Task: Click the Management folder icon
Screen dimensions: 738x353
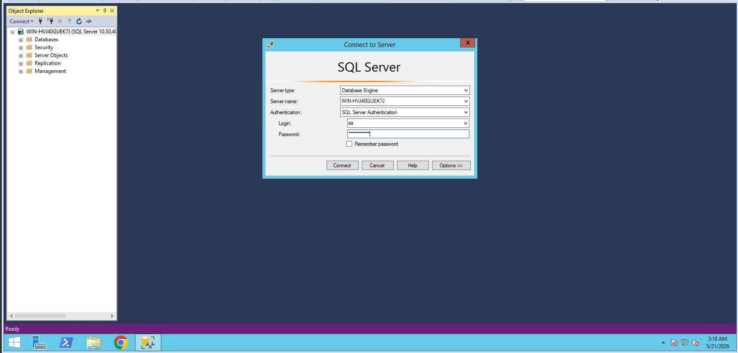Action: point(29,71)
